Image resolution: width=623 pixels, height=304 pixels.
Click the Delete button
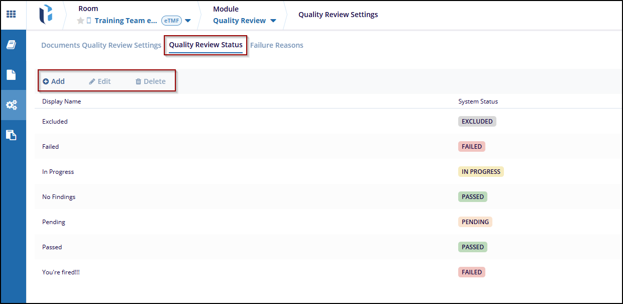tap(150, 81)
